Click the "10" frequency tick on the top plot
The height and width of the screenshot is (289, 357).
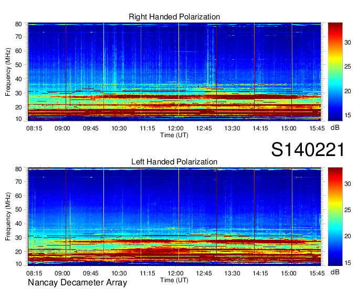click(x=18, y=119)
